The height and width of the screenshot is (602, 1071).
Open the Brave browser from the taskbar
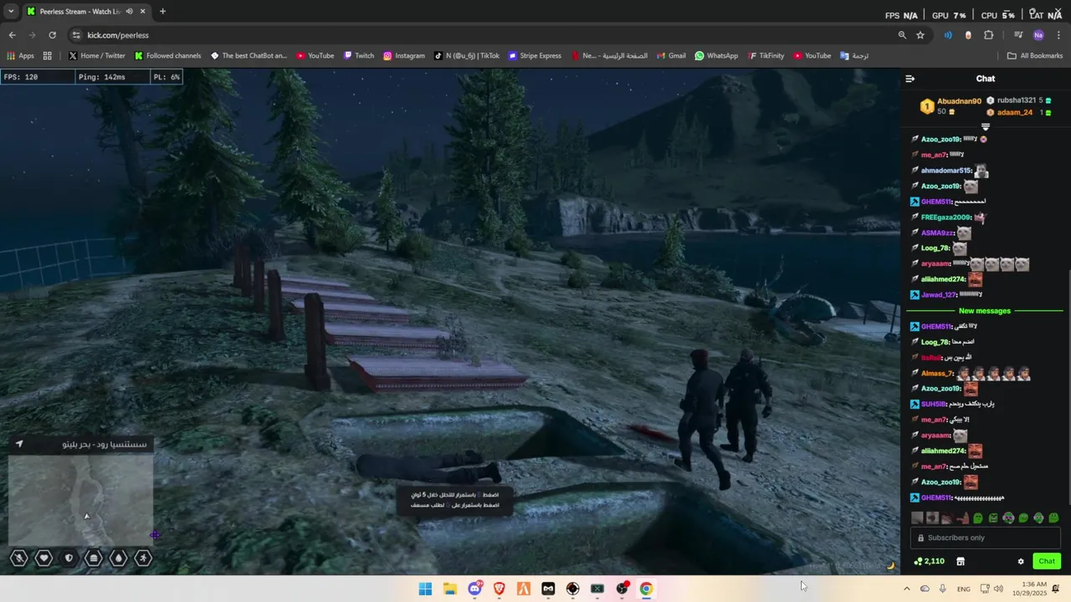(x=500, y=589)
